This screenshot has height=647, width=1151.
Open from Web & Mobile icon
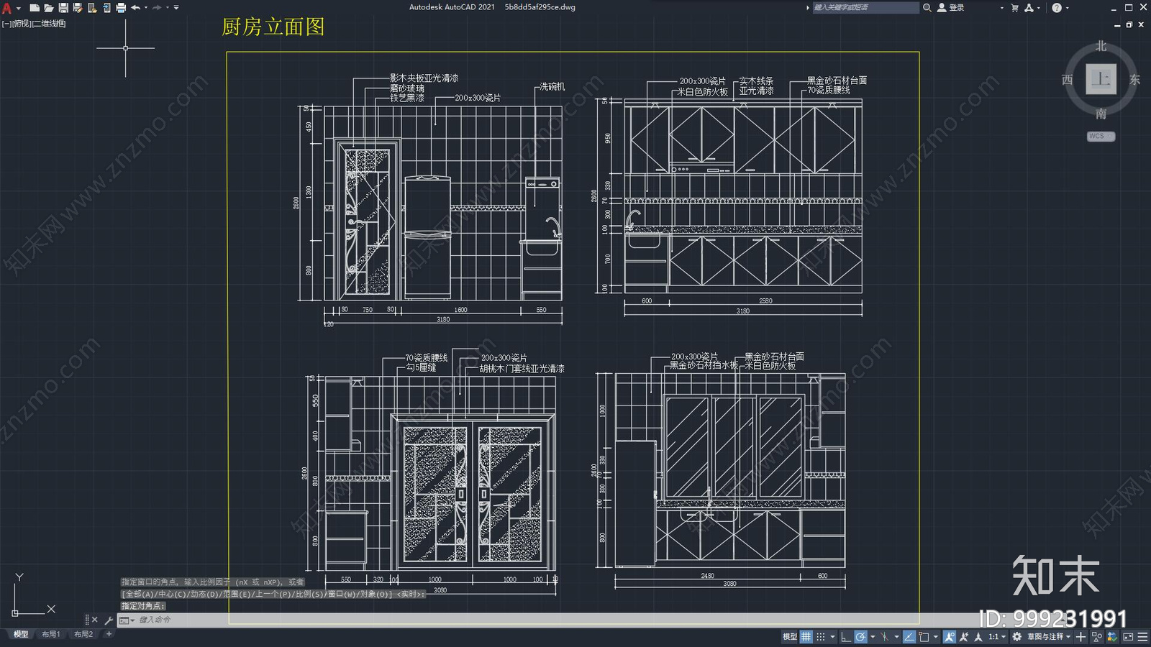(x=92, y=8)
